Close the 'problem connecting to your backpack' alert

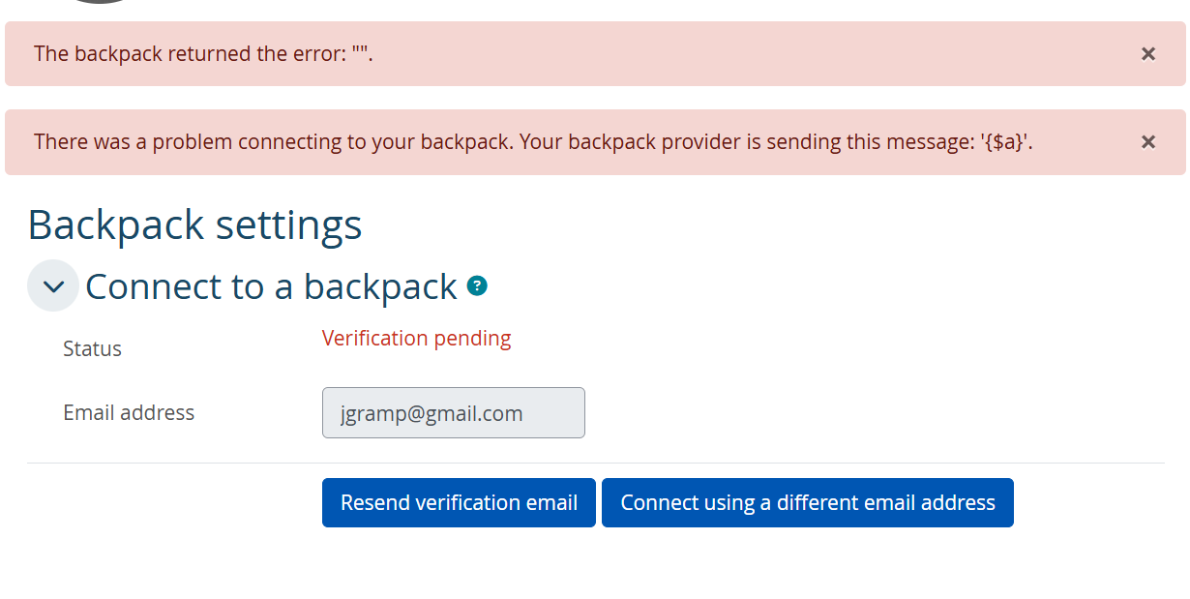click(x=1148, y=142)
